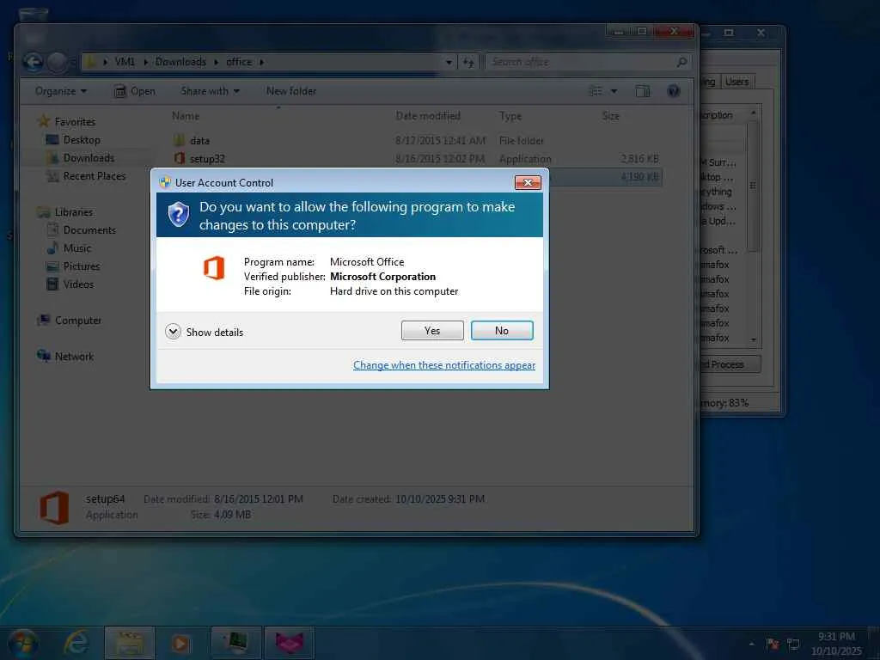Select the setup32 application file
The width and height of the screenshot is (880, 660).
coord(415,159)
